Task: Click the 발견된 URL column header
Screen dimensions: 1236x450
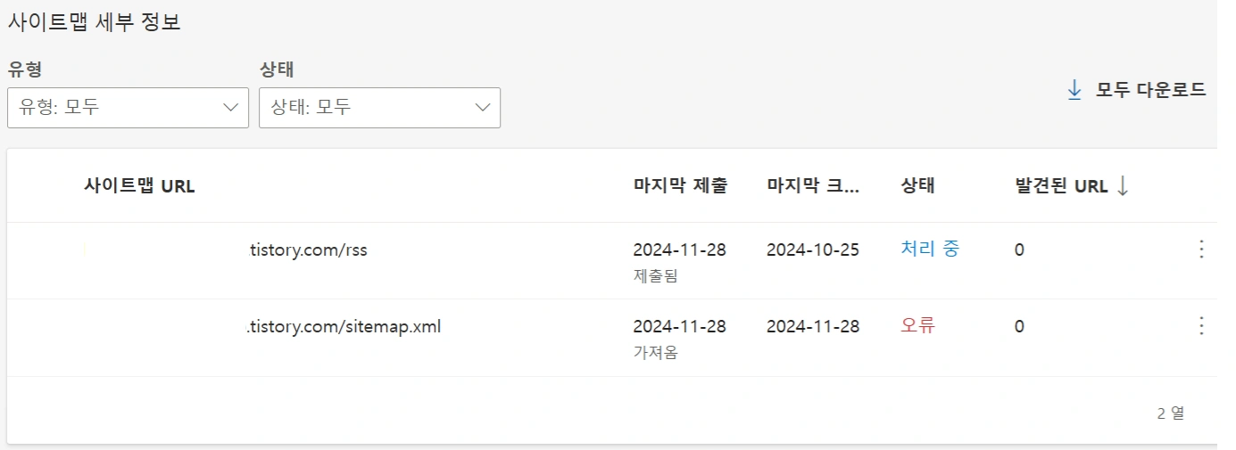Action: [x=1060, y=186]
